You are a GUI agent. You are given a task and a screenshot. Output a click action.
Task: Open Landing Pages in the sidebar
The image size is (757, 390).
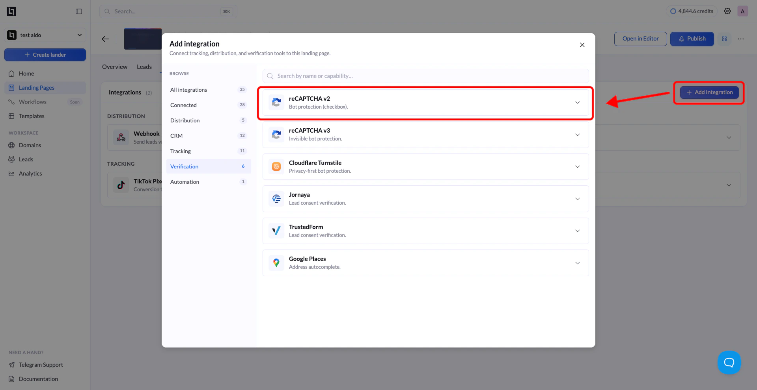[x=45, y=88]
